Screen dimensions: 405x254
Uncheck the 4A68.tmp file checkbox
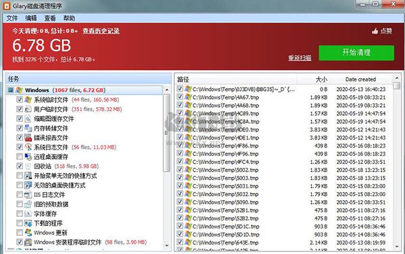point(180,105)
